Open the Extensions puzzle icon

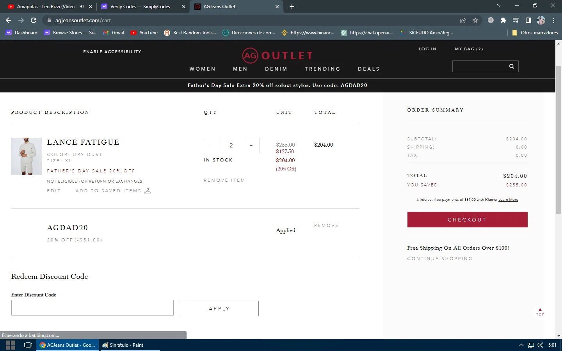pyautogui.click(x=503, y=20)
